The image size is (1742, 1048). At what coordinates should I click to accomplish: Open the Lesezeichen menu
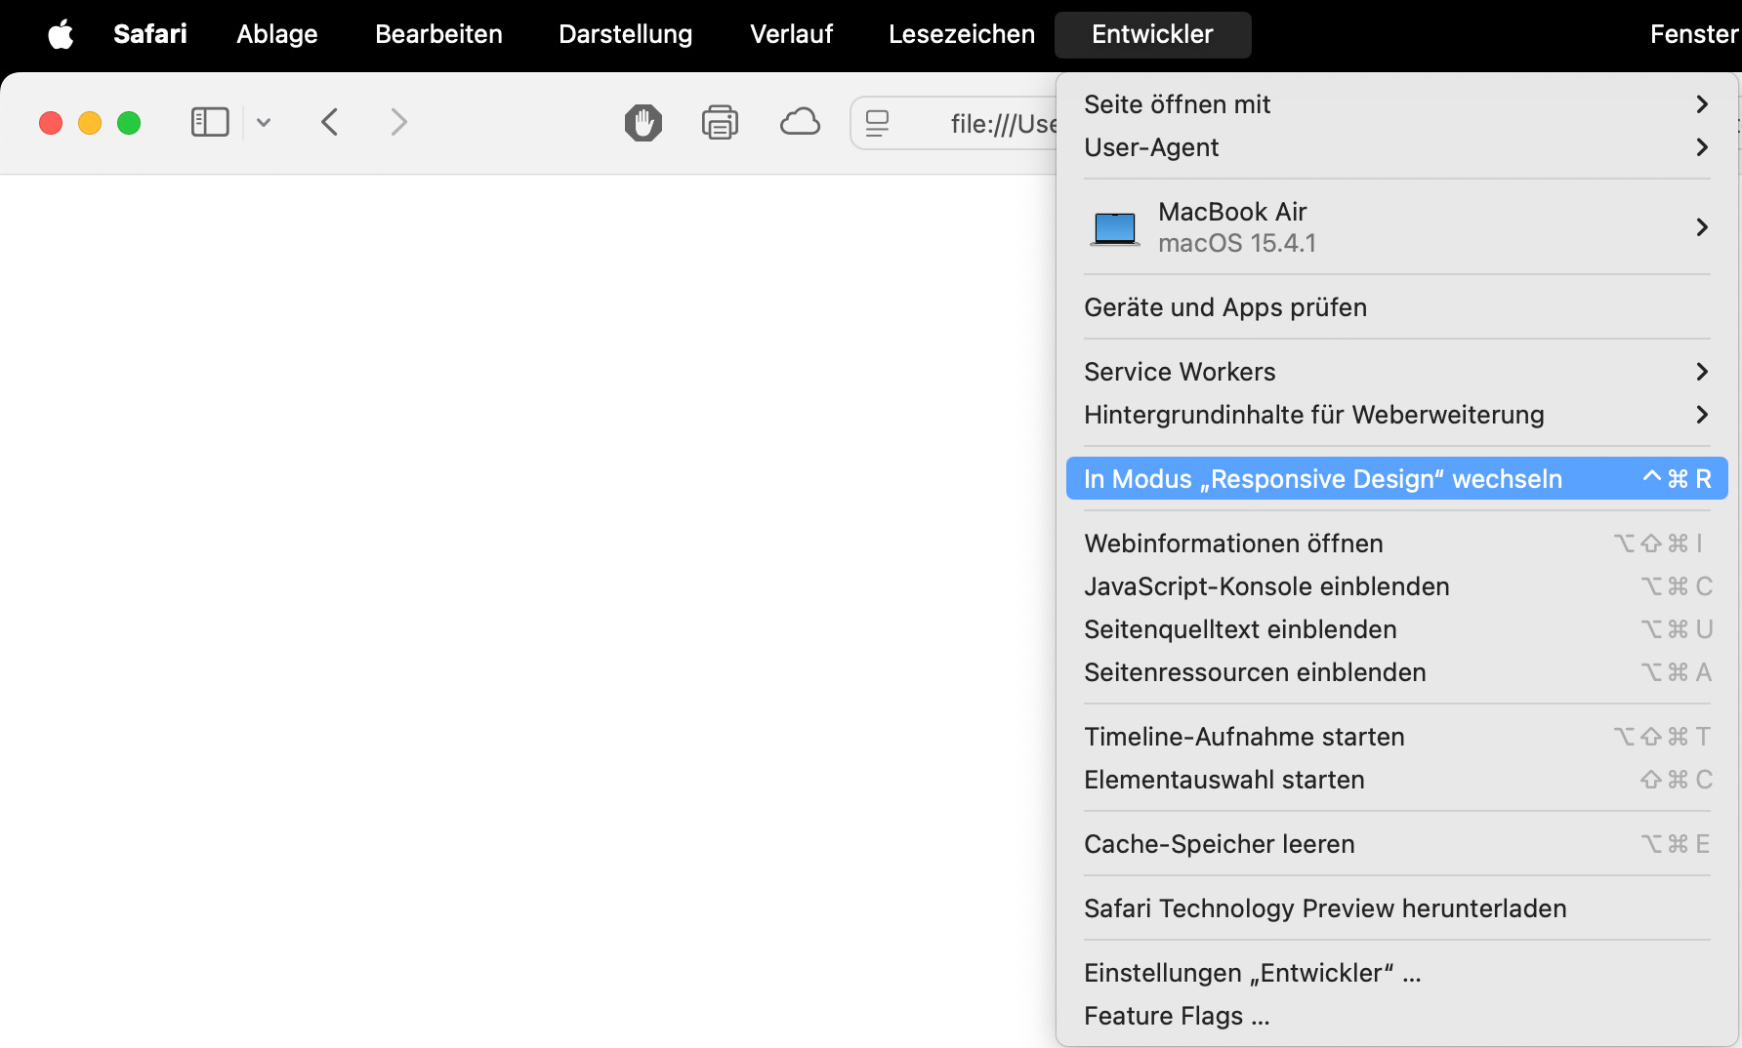961,34
